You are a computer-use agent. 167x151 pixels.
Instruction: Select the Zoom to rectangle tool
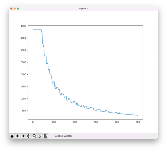pos(34,136)
